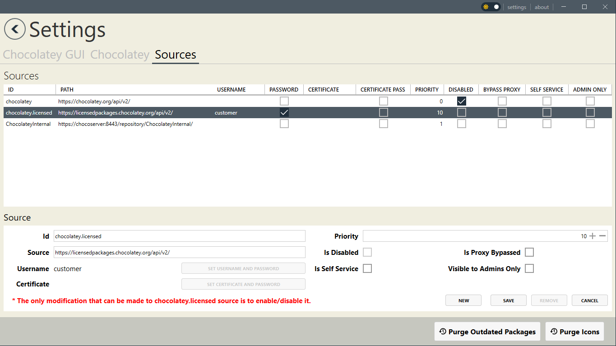Click the REMOVE button
Image resolution: width=616 pixels, height=346 pixels.
pos(549,300)
